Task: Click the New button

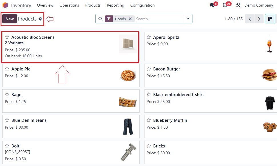Action: pyautogui.click(x=9, y=19)
